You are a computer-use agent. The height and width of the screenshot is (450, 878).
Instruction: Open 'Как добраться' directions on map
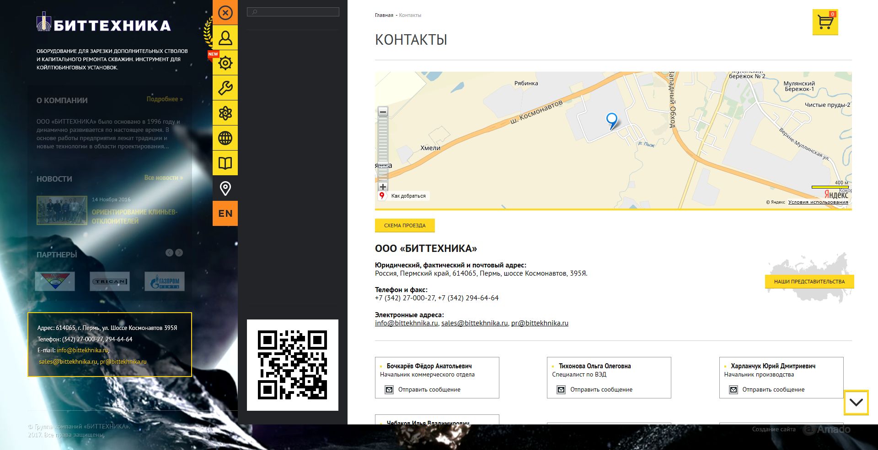click(x=403, y=196)
